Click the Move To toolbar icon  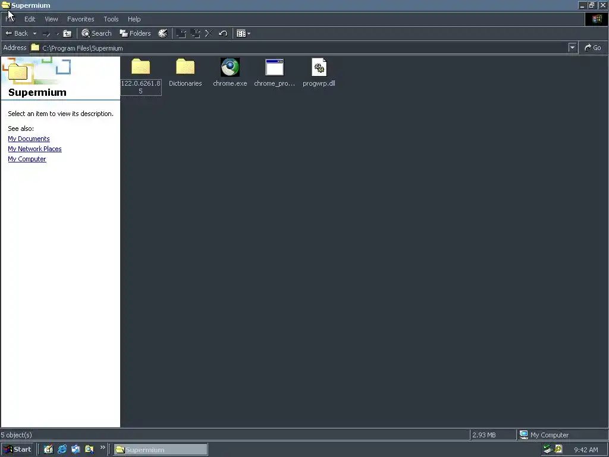(181, 33)
